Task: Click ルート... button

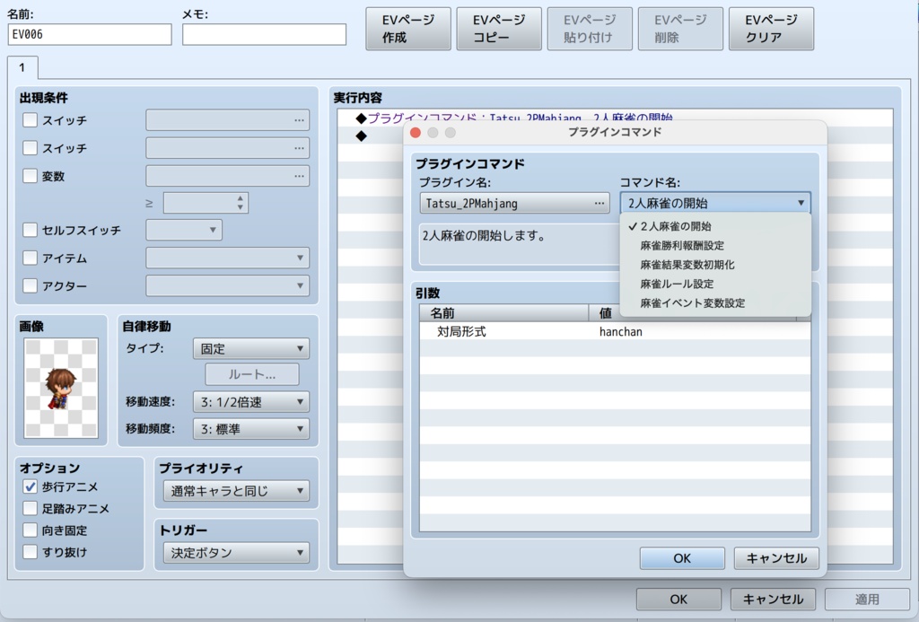Action: (x=252, y=374)
